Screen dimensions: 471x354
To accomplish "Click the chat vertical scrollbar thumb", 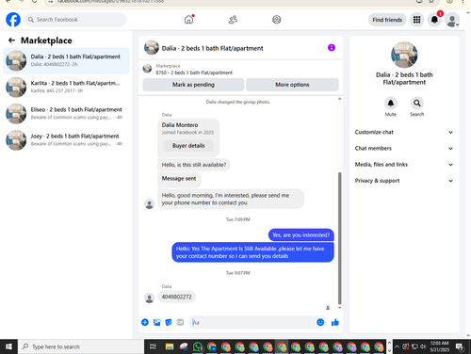I will click(339, 238).
